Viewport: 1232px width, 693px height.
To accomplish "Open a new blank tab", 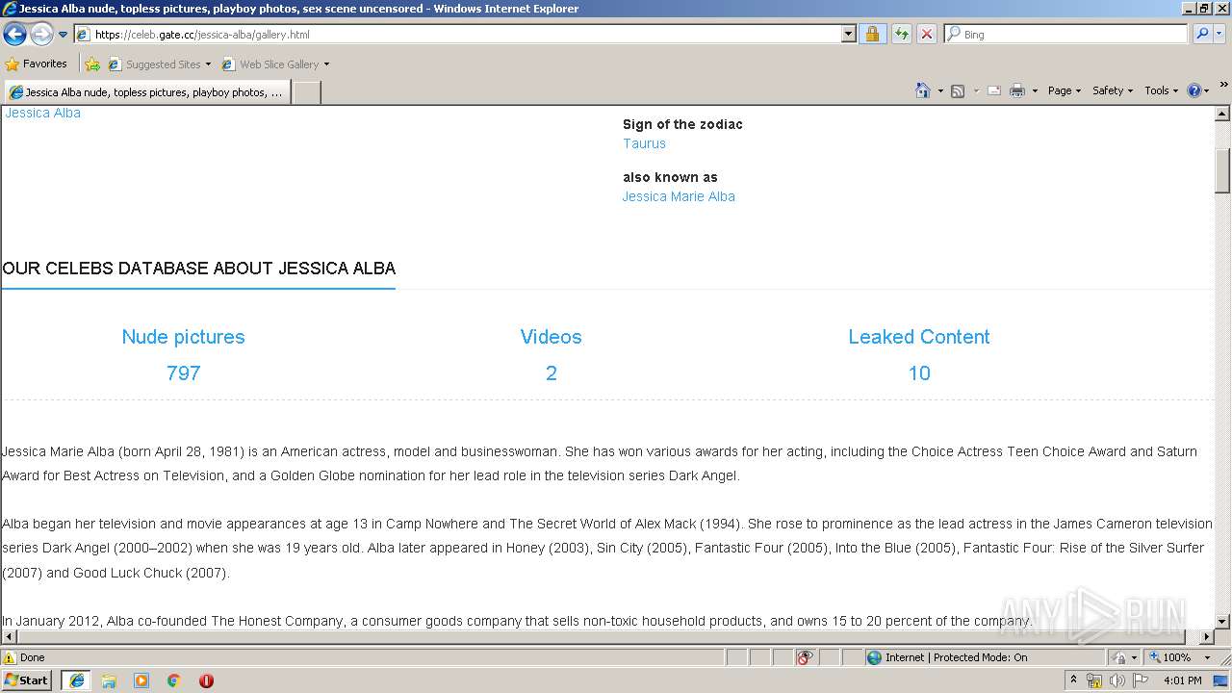I will (x=306, y=92).
